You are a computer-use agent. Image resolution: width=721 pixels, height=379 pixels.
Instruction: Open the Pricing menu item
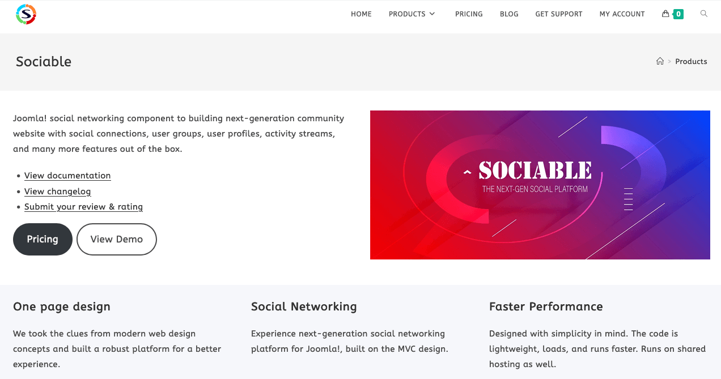click(469, 14)
